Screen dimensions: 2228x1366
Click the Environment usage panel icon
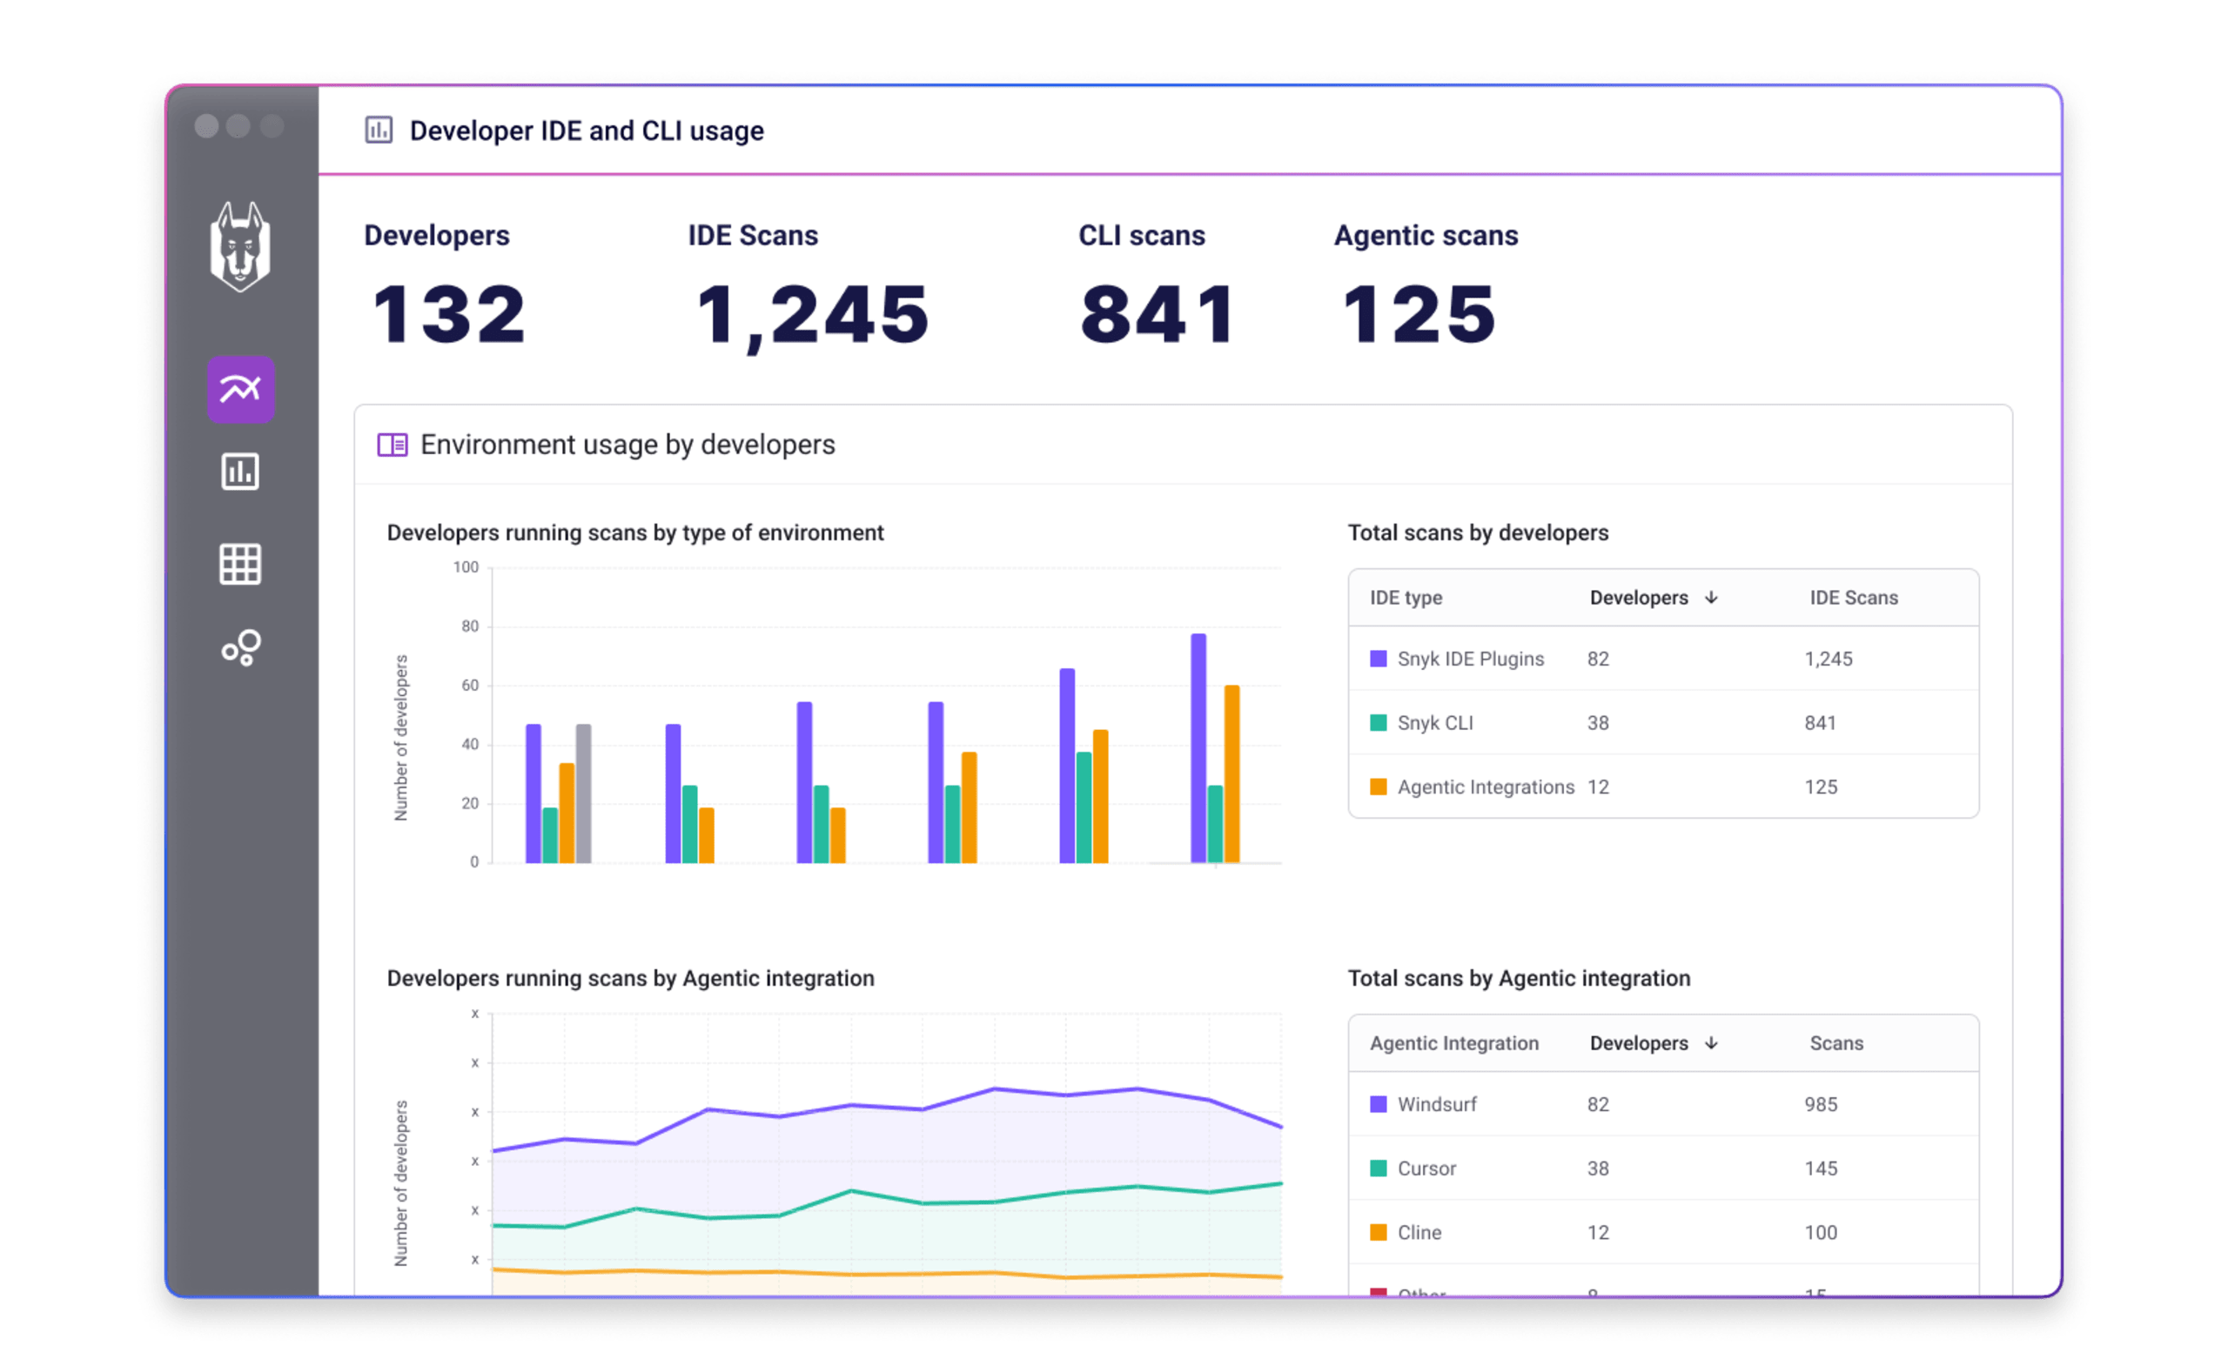[x=393, y=445]
